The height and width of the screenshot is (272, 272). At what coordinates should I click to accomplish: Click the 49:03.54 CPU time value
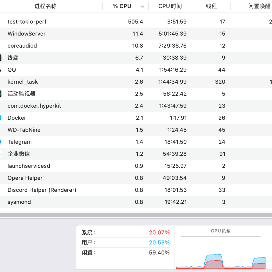(x=175, y=178)
